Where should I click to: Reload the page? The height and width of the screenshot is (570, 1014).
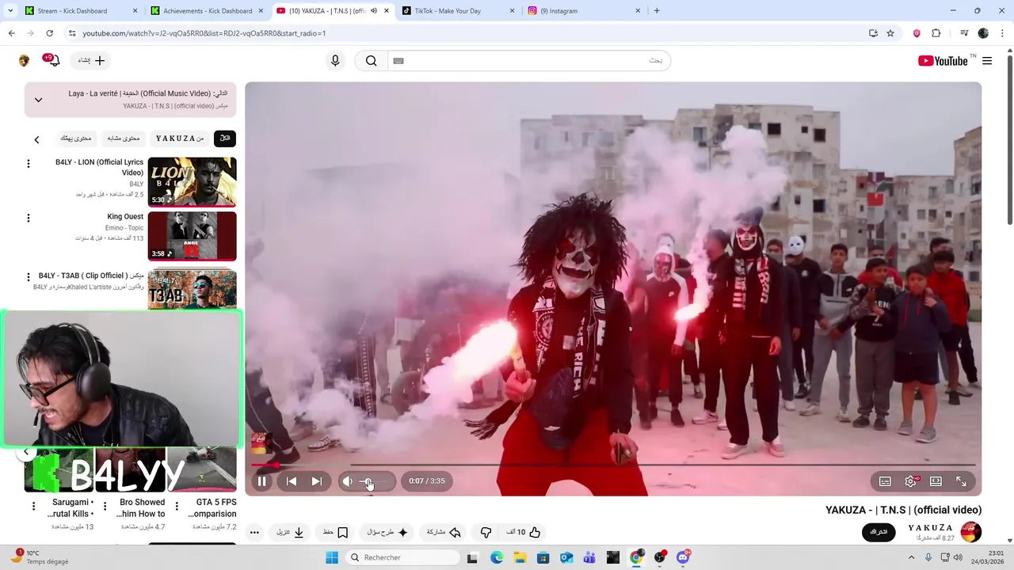pos(49,33)
